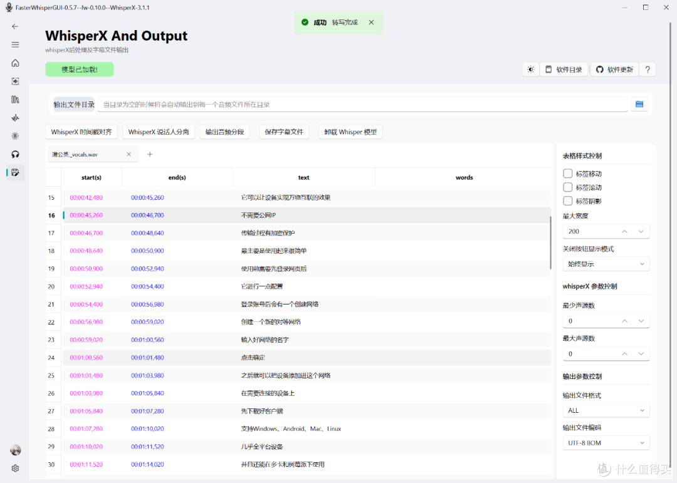Enable the 标签阴影 checkbox
The image size is (677, 483).
(567, 201)
